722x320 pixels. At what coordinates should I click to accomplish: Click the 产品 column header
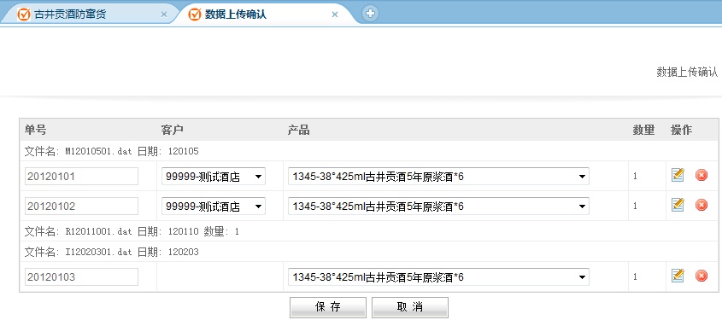[x=298, y=130]
